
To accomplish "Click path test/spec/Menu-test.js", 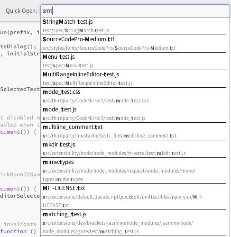I will (x=68, y=65).
